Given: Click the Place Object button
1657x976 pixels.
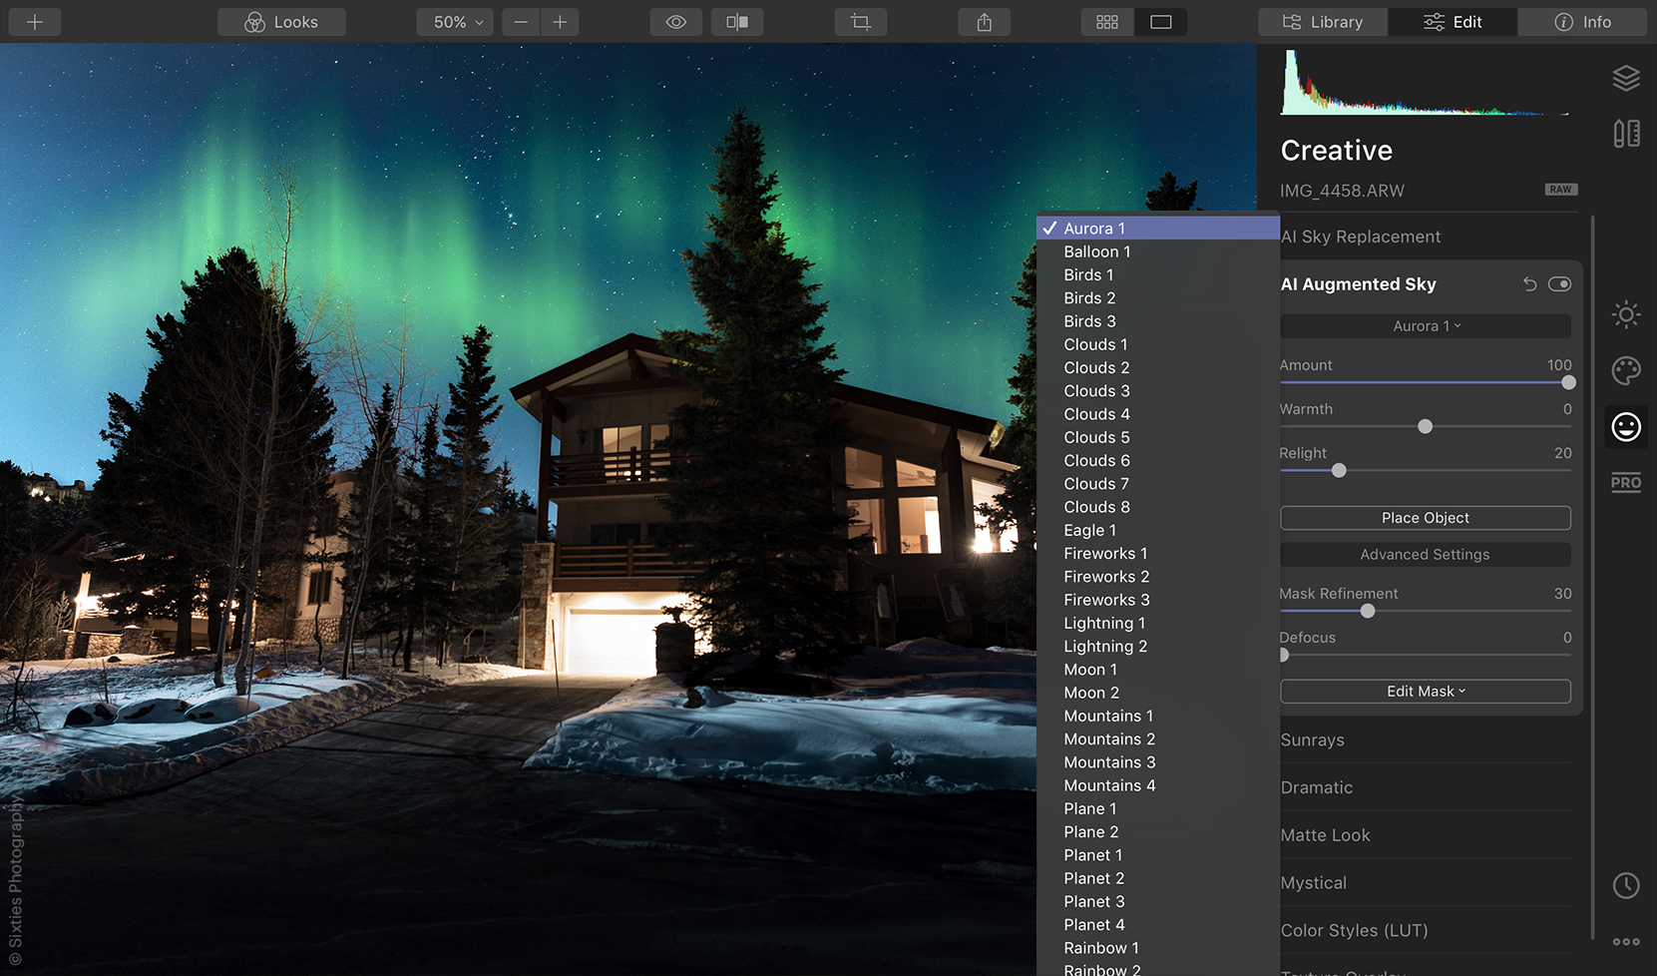Looking at the screenshot, I should (x=1425, y=518).
